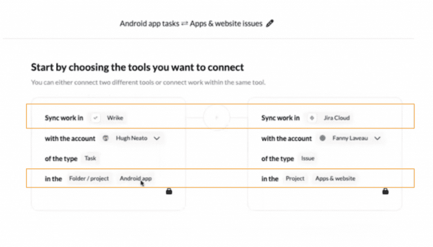The height and width of the screenshot is (247, 433).
Task: Click the flow title Android app tasks
Action: 149,24
